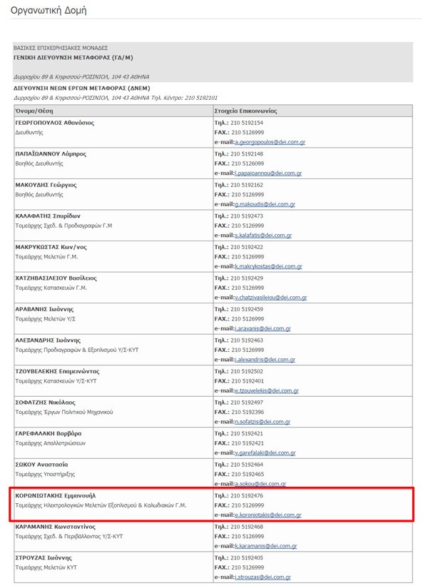Click phone number 210 5192464
428x586 pixels.
247,464
